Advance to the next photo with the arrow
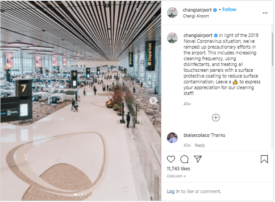Screen dimensions: 275x202 point(153,101)
